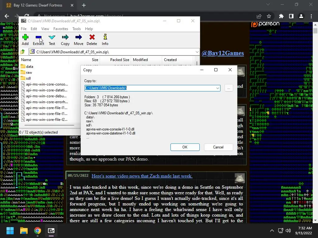
Task: Click the up-one-level folder icon in 7-Zip
Action: pos(23,52)
